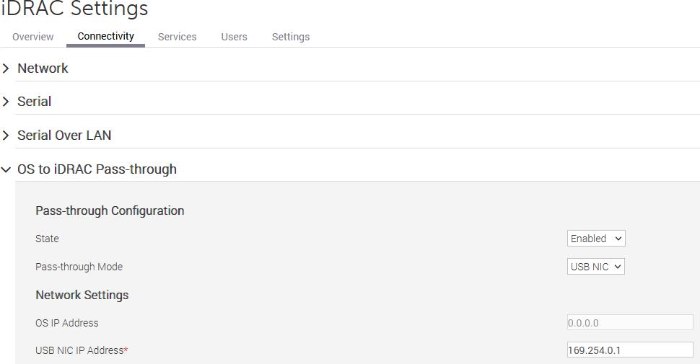Go to the Users tab
This screenshot has height=364, width=700.
(x=234, y=37)
